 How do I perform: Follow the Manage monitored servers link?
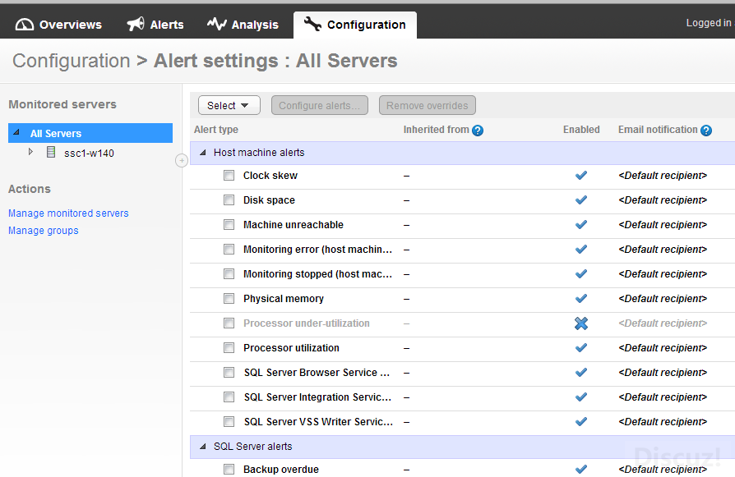click(x=68, y=213)
